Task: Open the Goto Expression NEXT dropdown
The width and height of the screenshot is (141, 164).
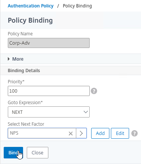Action: 49,112
